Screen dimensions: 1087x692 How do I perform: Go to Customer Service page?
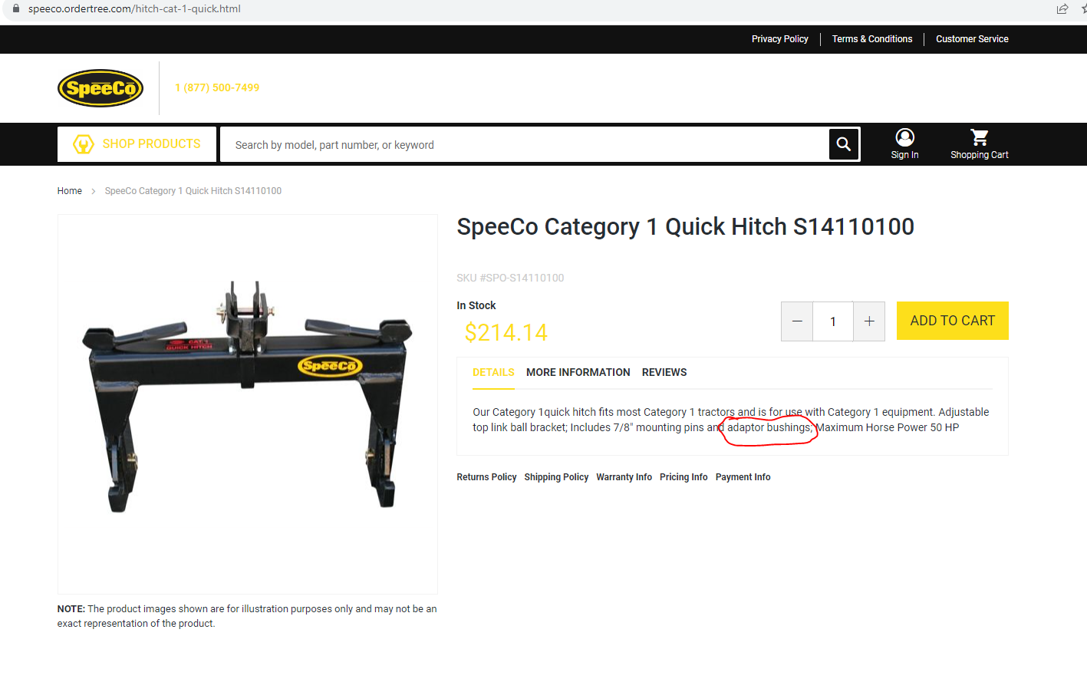971,39
